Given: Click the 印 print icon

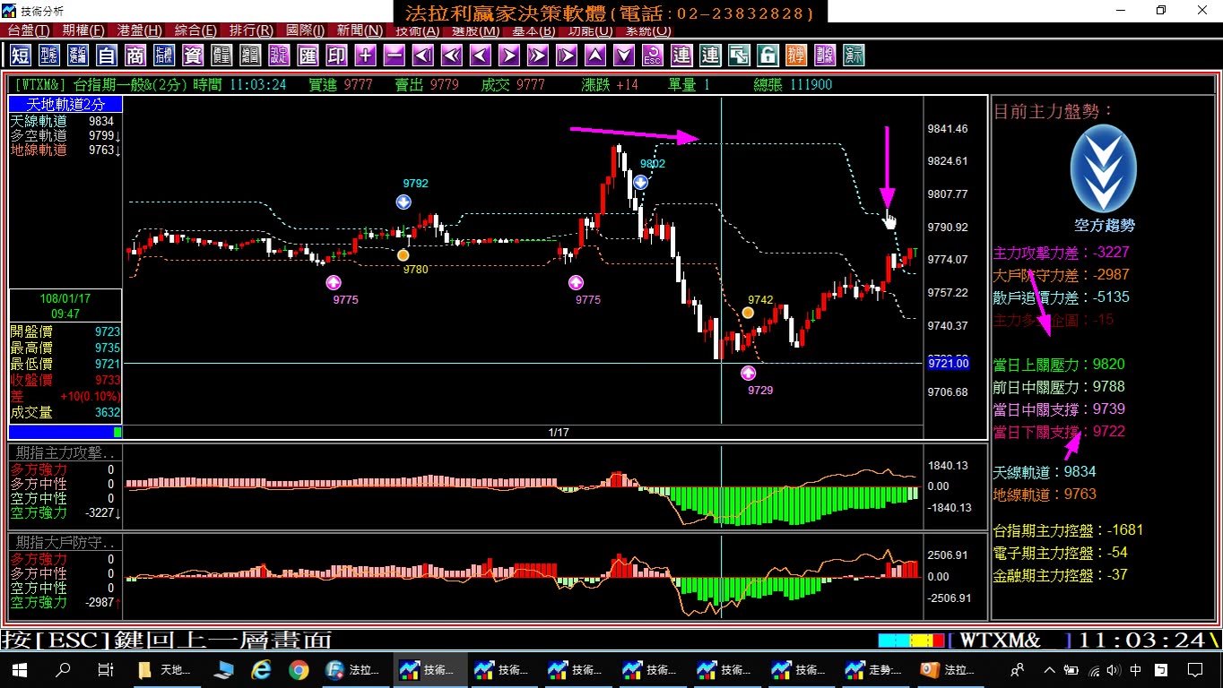Looking at the screenshot, I should (336, 56).
